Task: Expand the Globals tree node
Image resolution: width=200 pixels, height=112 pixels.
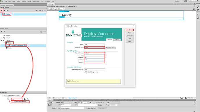Action: (x=2, y=38)
